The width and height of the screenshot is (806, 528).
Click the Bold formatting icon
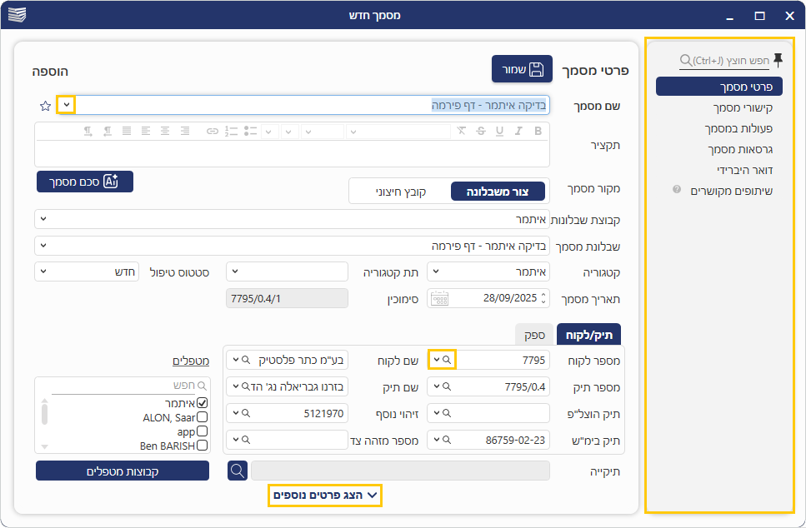pos(538,131)
